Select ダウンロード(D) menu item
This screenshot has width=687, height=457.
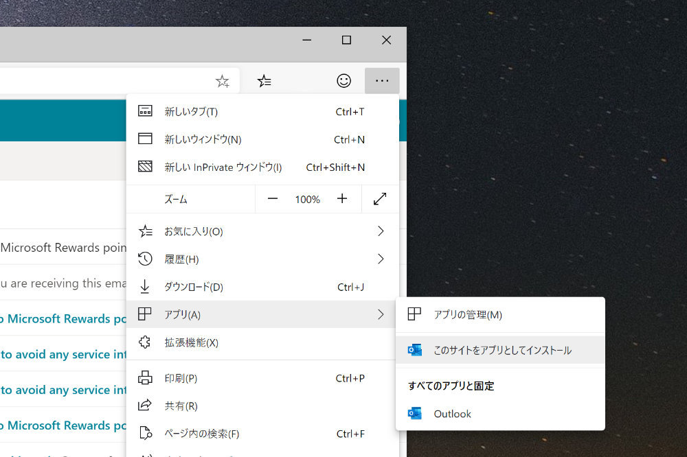pyautogui.click(x=262, y=287)
